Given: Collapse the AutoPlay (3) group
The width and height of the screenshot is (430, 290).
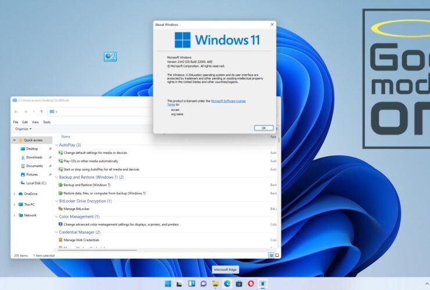Looking at the screenshot, I should (x=57, y=145).
